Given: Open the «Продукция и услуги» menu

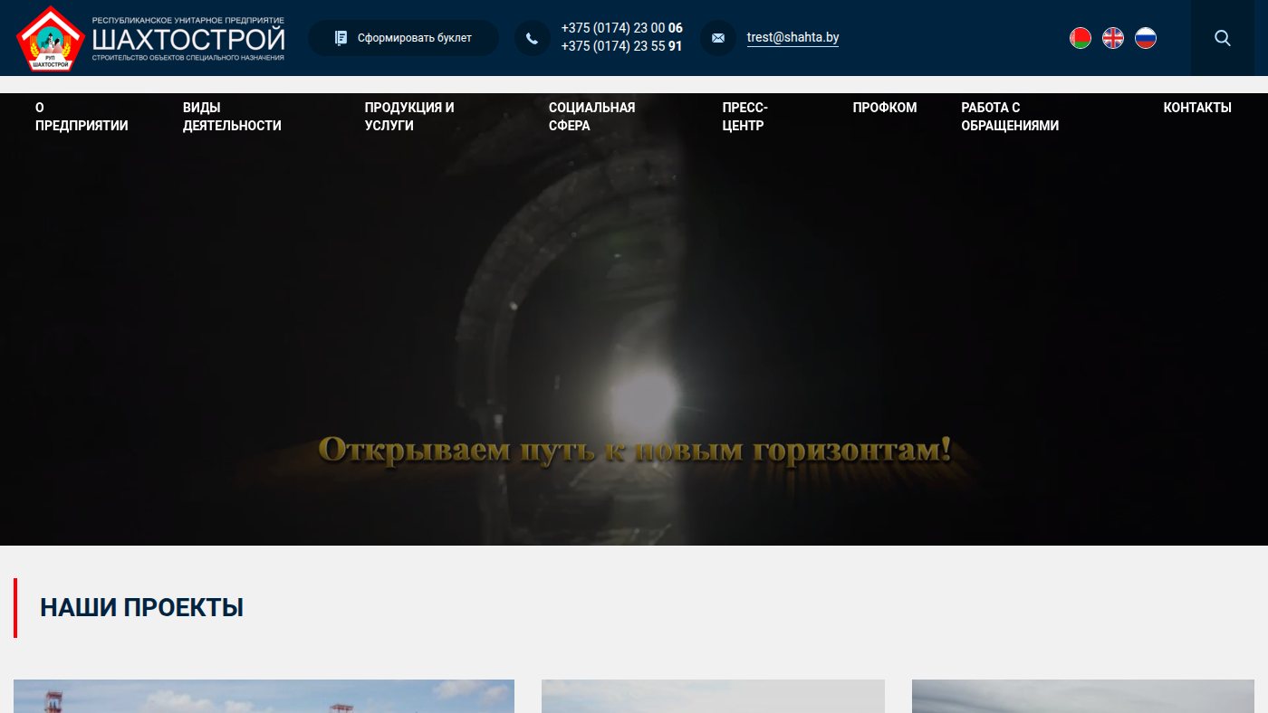Looking at the screenshot, I should pos(409,117).
